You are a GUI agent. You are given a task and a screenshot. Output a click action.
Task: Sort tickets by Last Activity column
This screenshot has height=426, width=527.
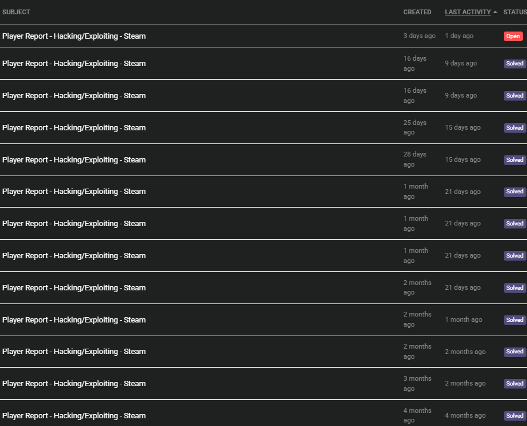click(467, 12)
